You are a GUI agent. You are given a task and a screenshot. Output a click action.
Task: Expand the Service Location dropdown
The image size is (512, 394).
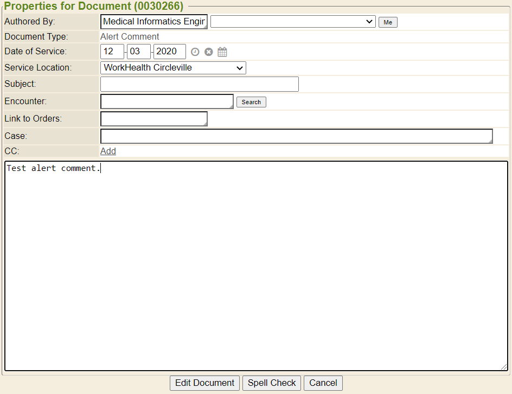coord(173,68)
